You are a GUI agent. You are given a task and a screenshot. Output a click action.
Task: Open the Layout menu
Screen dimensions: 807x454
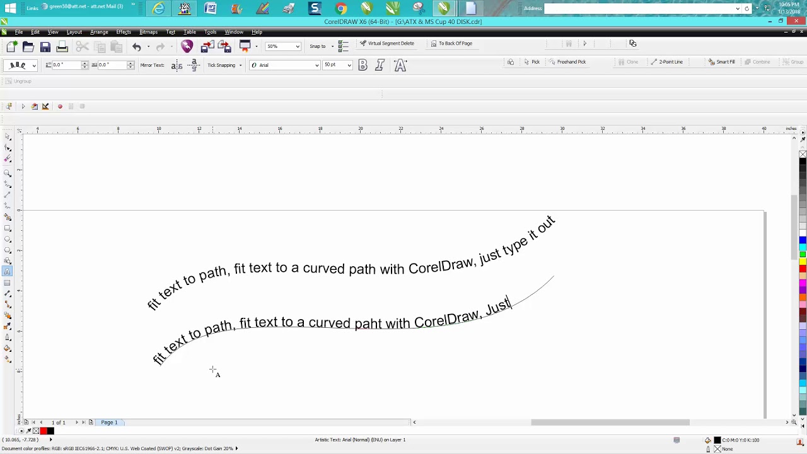pyautogui.click(x=74, y=32)
